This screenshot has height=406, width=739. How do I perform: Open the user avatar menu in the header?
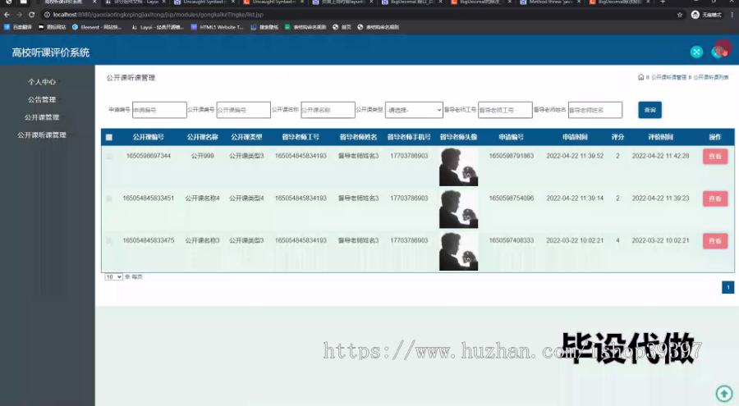click(x=719, y=50)
